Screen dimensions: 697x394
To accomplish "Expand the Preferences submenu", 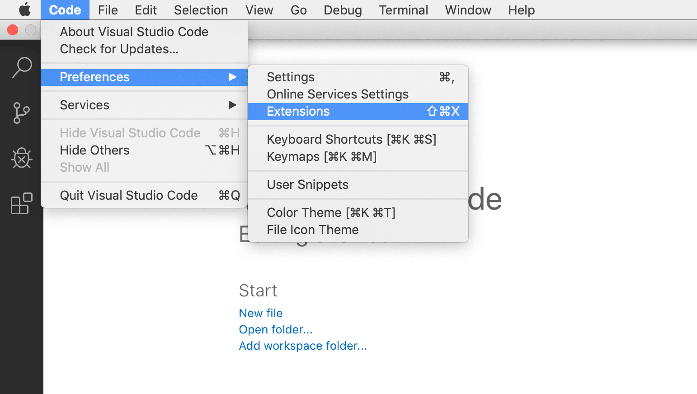I will [144, 77].
